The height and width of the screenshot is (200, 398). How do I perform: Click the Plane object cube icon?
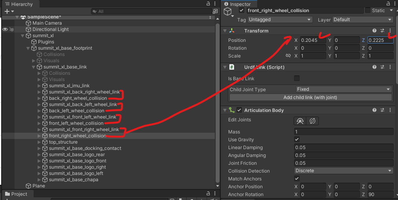[28, 186]
